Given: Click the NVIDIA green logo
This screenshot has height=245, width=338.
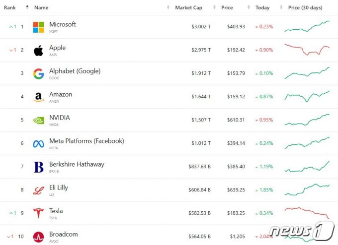Looking at the screenshot, I should [38, 121].
